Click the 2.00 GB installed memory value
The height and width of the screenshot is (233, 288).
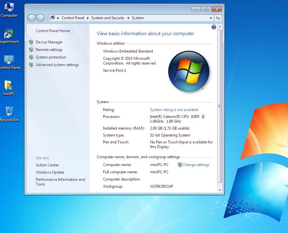170,128
